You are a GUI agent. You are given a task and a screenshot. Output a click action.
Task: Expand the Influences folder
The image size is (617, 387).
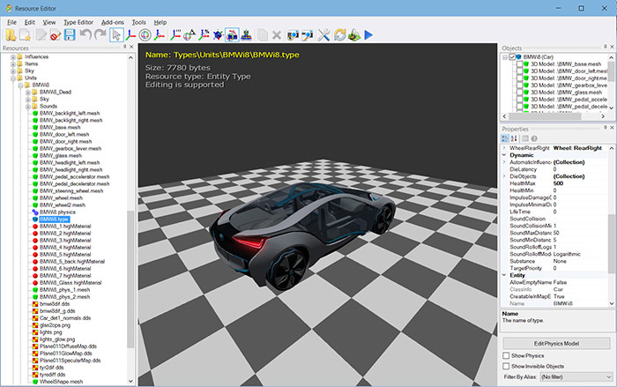point(13,57)
